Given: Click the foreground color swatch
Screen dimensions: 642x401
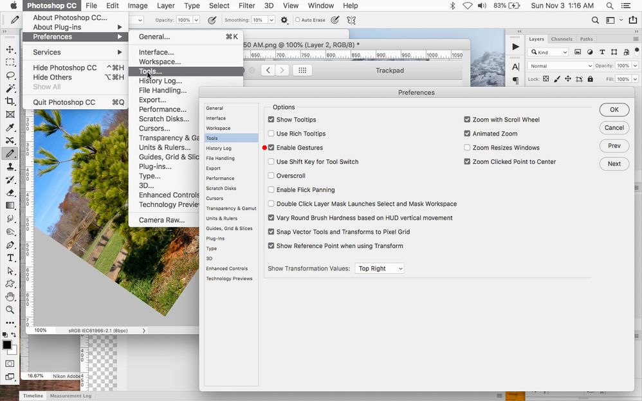Looking at the screenshot, I should tap(7, 345).
